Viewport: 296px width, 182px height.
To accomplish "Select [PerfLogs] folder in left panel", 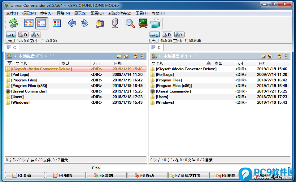I will 76,75.
